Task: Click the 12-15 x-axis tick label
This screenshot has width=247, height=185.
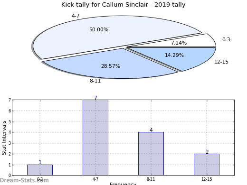Action: pyautogui.click(x=207, y=179)
